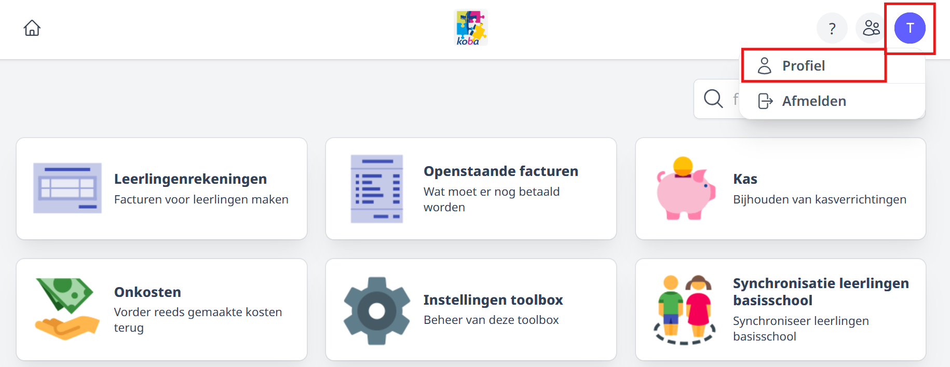Click the purple T profile avatar
The image size is (950, 367).
pos(910,28)
